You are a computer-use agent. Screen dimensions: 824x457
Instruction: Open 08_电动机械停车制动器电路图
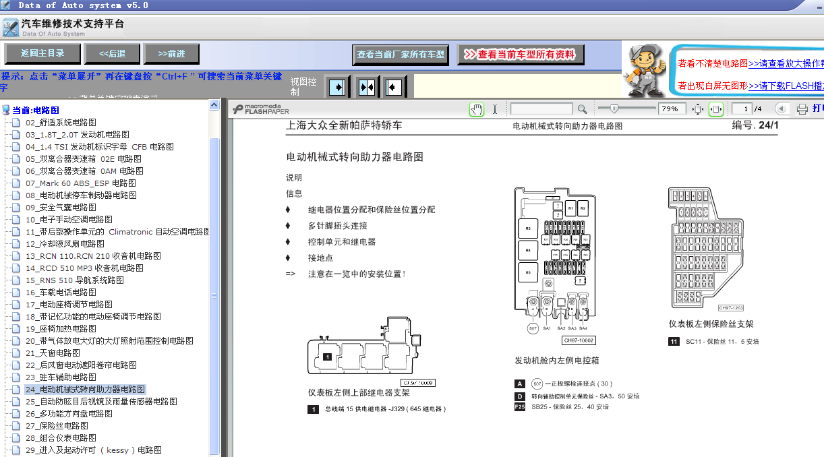[x=81, y=195]
